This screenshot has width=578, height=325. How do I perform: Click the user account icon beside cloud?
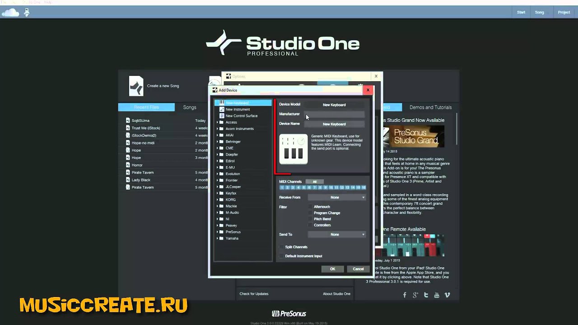click(x=27, y=13)
